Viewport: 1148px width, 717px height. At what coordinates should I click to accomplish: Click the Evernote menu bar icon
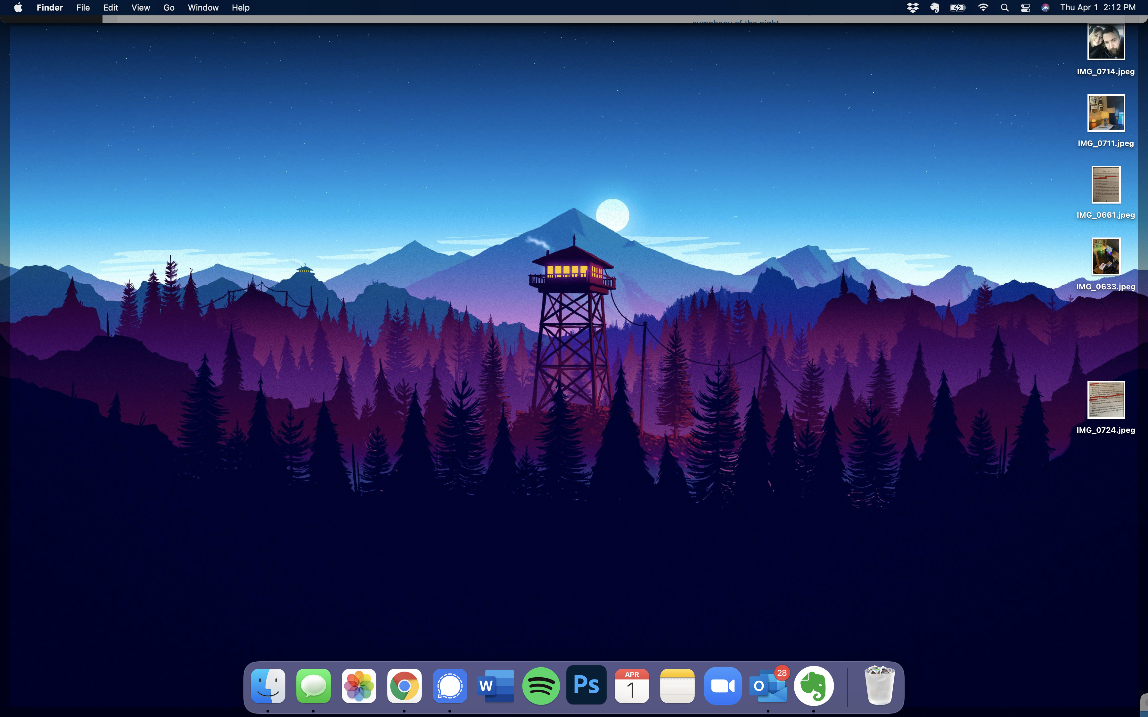pyautogui.click(x=935, y=8)
